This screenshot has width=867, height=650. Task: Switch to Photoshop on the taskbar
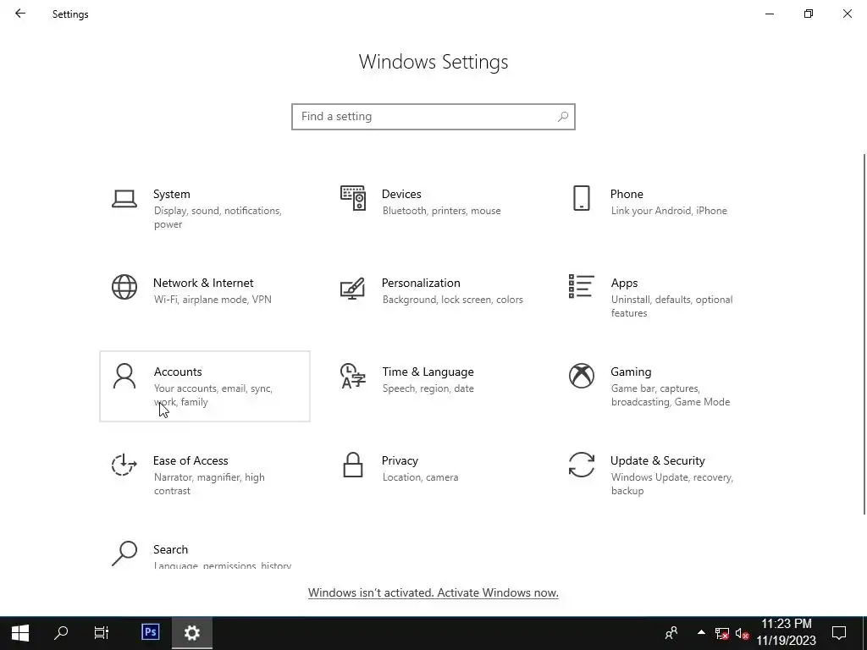151,632
